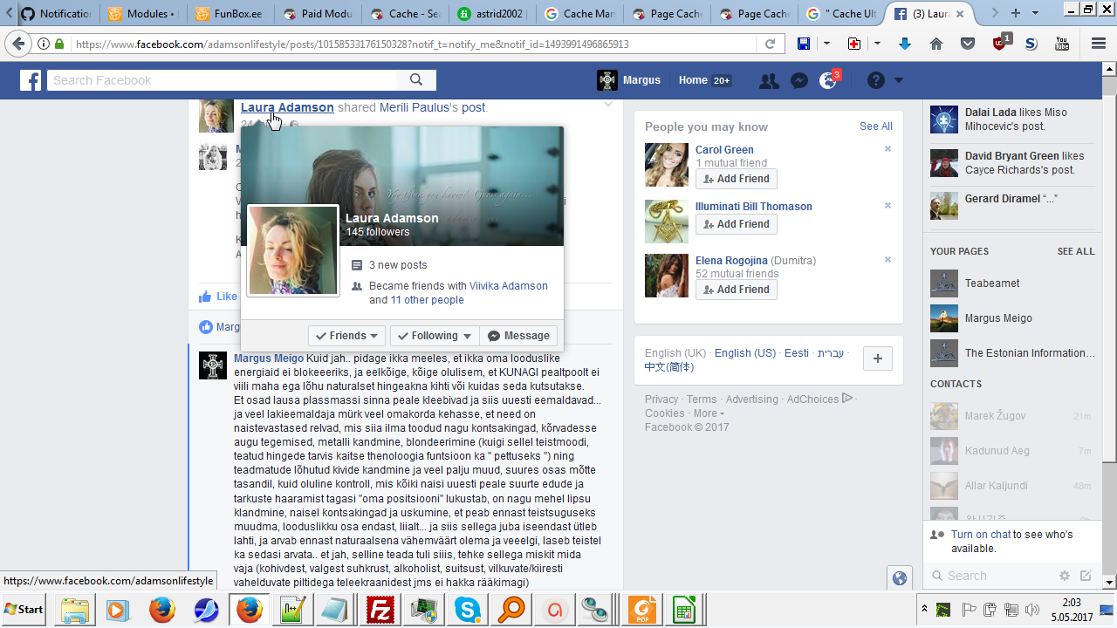The height and width of the screenshot is (628, 1117).
Task: Click See All in People you may know
Action: coord(875,126)
